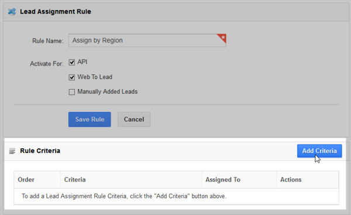
Task: Click the Actions column header
Action: click(308, 180)
